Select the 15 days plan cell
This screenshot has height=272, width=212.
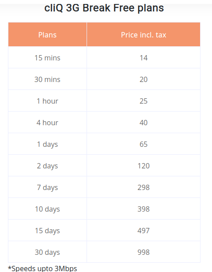point(47,230)
